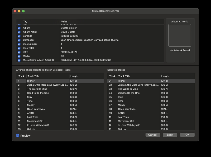Select result track 6 Time
This screenshot has width=211, height=157.
(60, 101)
